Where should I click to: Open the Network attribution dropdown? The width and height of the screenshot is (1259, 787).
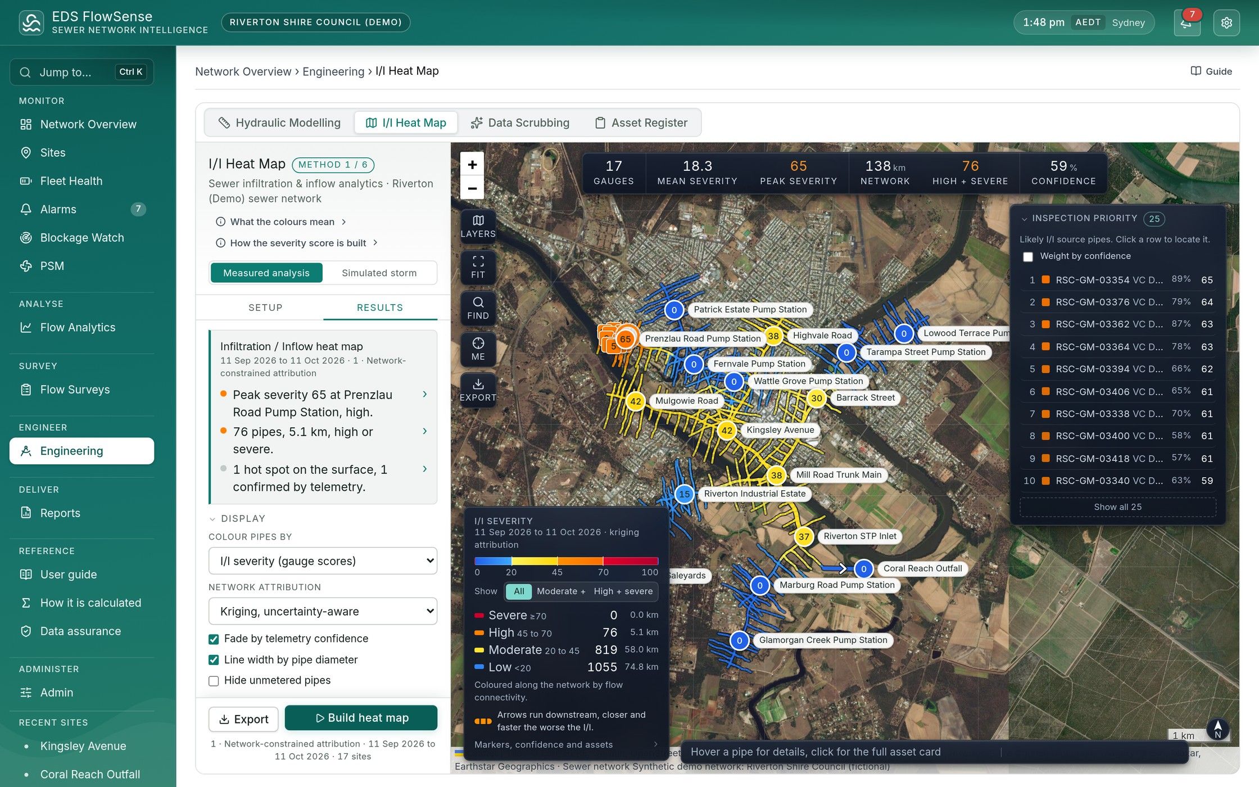click(323, 611)
